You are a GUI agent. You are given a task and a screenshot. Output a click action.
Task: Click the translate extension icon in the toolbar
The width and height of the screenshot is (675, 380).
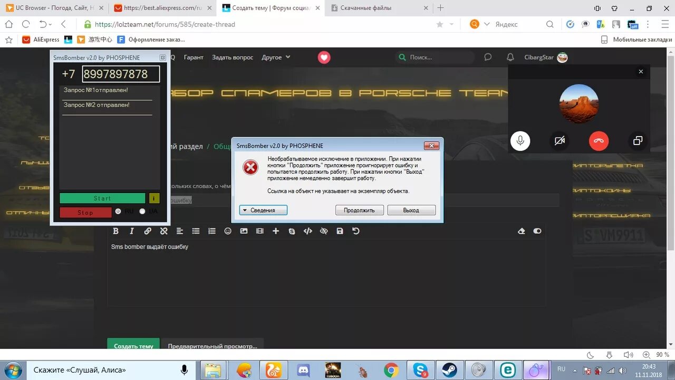click(x=601, y=24)
